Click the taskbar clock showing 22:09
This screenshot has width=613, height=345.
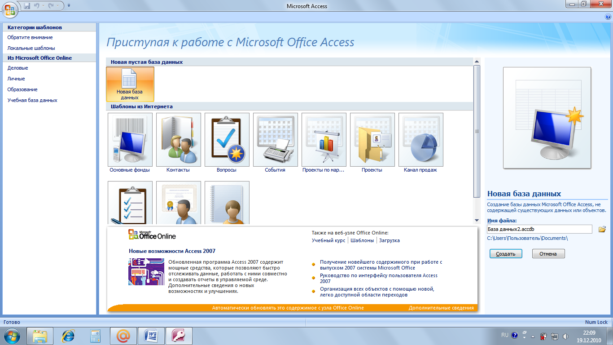pyautogui.click(x=589, y=336)
